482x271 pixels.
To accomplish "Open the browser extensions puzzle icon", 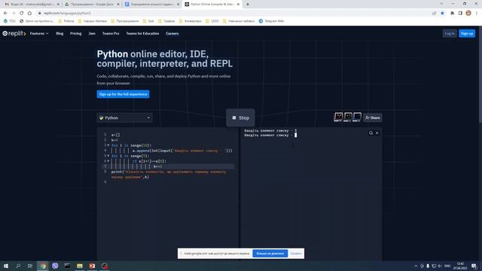I will pyautogui.click(x=452, y=14).
